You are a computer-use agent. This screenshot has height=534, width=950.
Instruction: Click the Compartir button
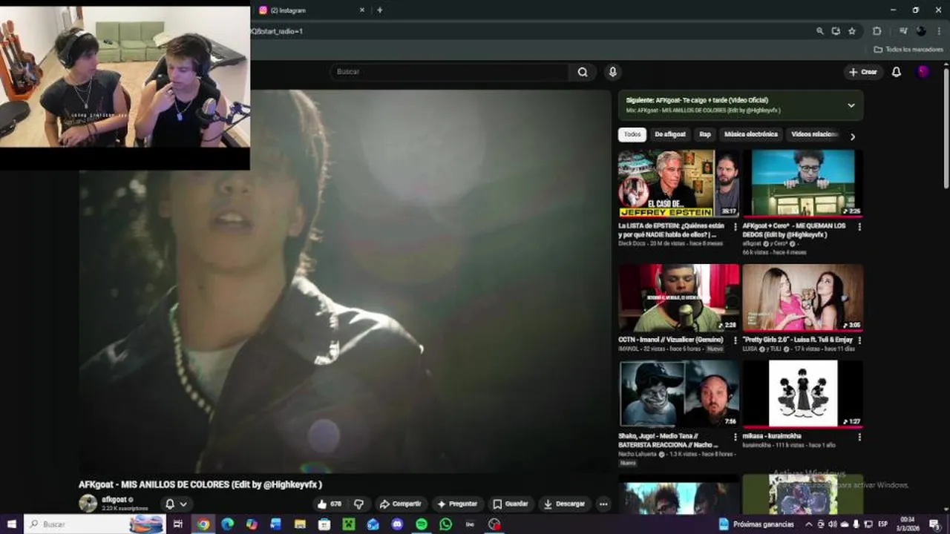click(x=401, y=504)
